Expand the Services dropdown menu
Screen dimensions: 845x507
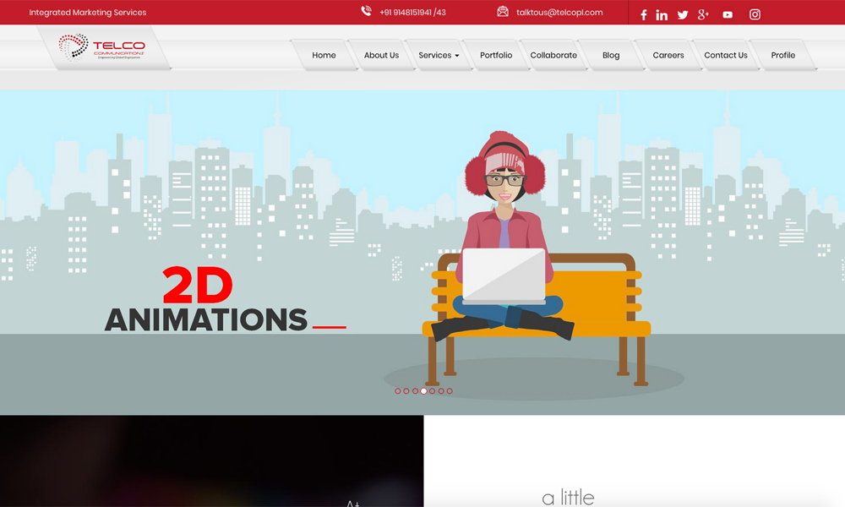[439, 56]
